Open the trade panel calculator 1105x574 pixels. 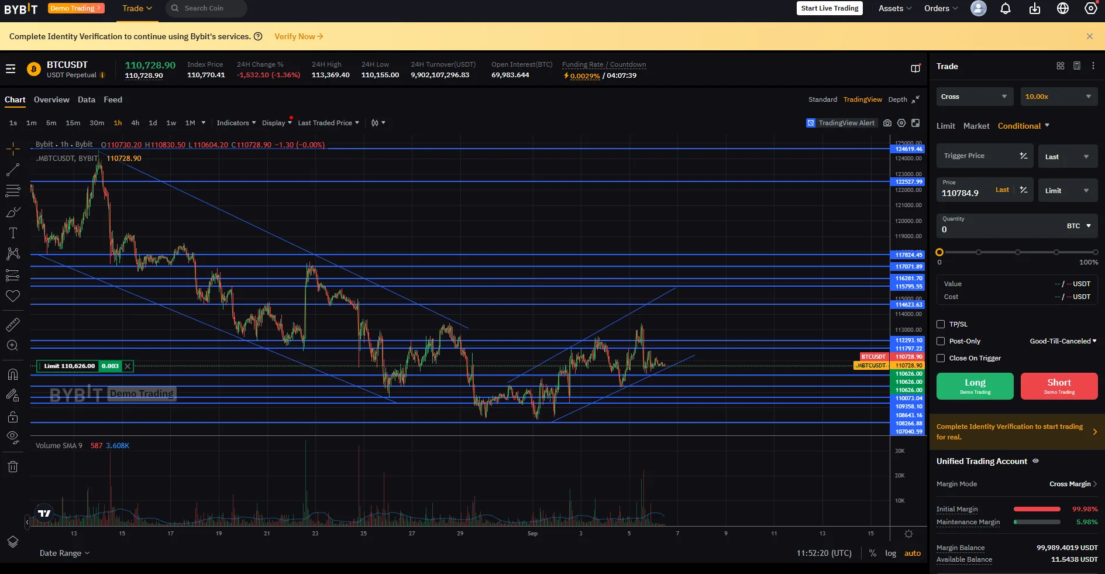click(x=1077, y=66)
